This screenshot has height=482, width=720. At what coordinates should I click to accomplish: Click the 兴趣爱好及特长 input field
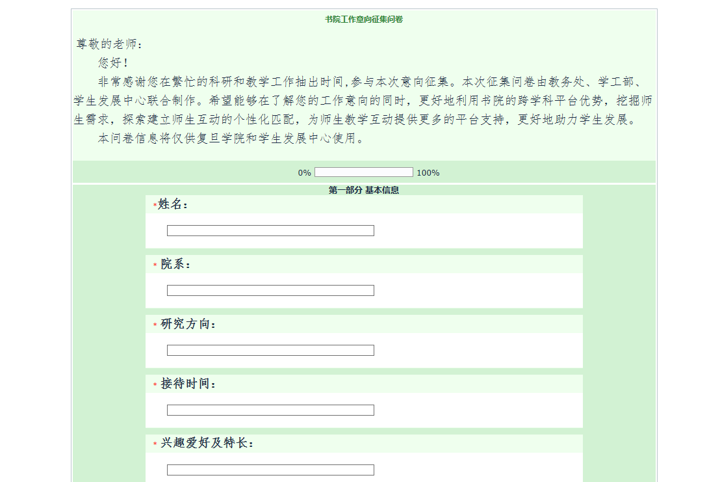point(270,470)
